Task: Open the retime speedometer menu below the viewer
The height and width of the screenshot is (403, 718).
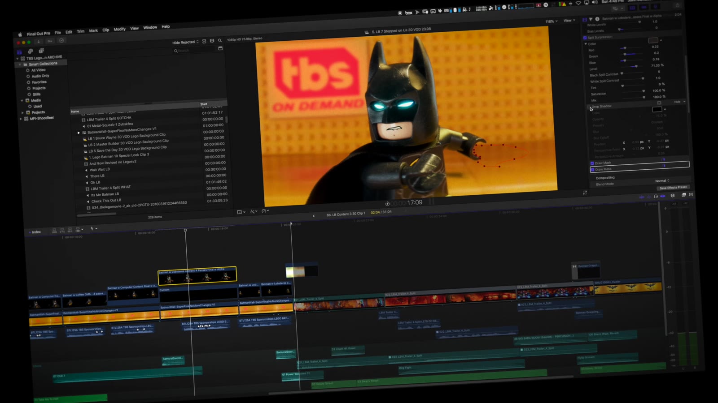Action: pos(265,211)
